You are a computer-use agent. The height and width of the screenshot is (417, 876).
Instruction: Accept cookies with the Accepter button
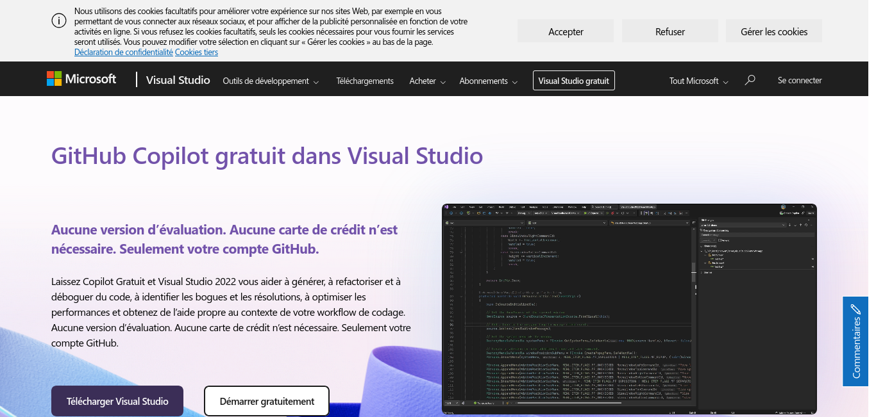click(566, 31)
